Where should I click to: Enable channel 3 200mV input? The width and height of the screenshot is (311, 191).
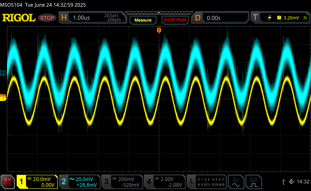coord(122,182)
